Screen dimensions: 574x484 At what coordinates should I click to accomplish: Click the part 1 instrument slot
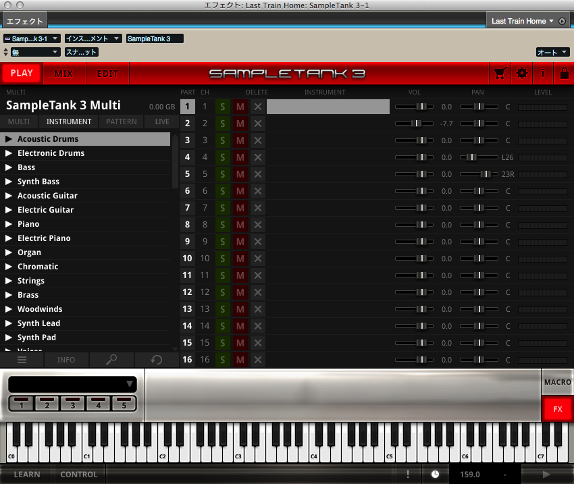(x=328, y=107)
